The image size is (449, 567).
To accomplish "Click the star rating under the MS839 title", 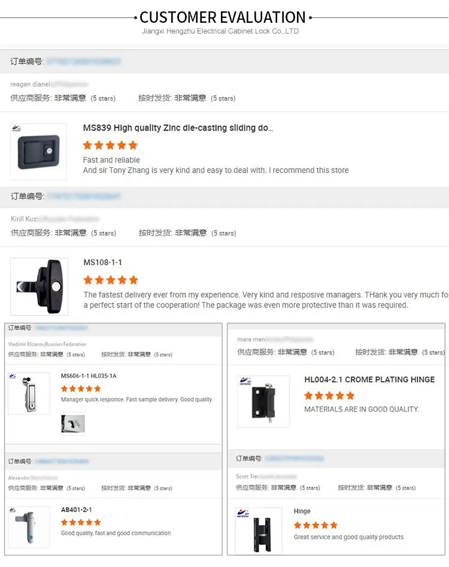I will (x=110, y=145).
